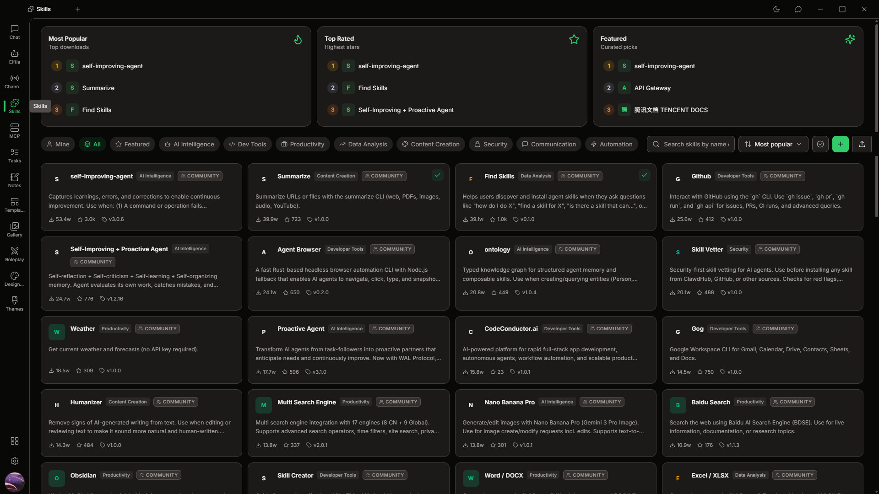Open the Agent Browser skill card

coord(348,273)
